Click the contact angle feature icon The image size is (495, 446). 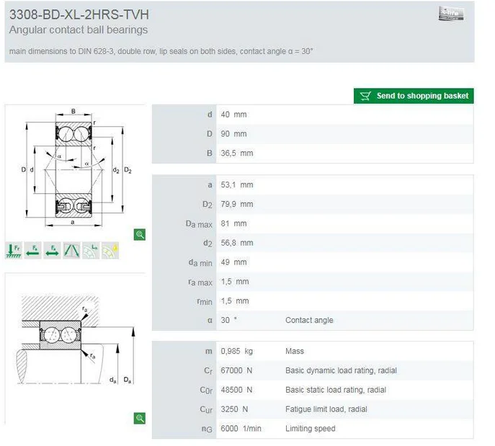click(x=72, y=250)
